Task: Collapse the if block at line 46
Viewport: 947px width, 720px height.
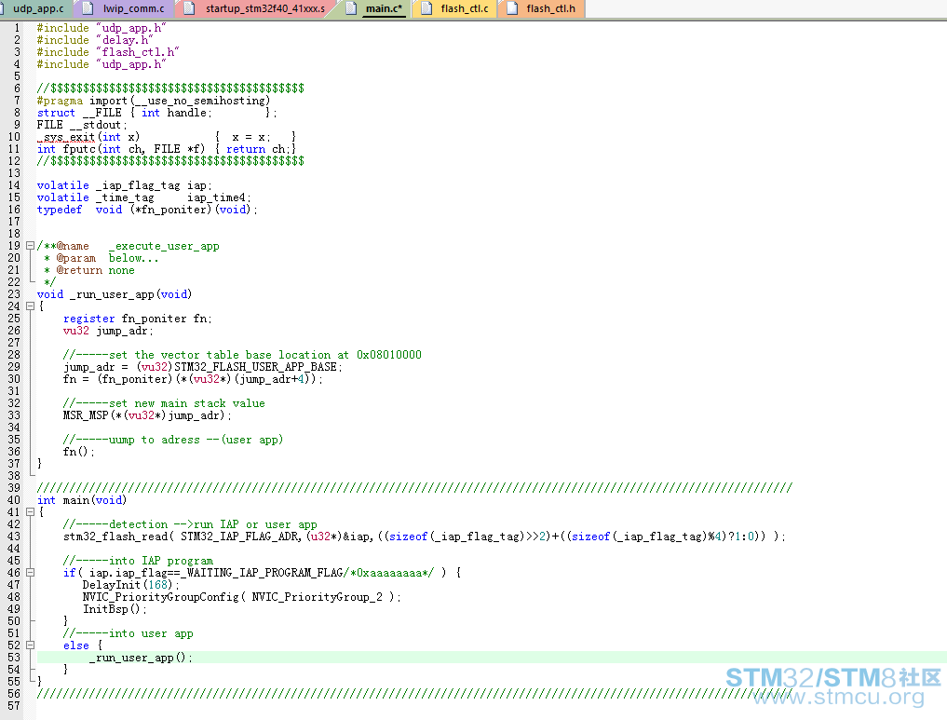Action: click(30, 573)
